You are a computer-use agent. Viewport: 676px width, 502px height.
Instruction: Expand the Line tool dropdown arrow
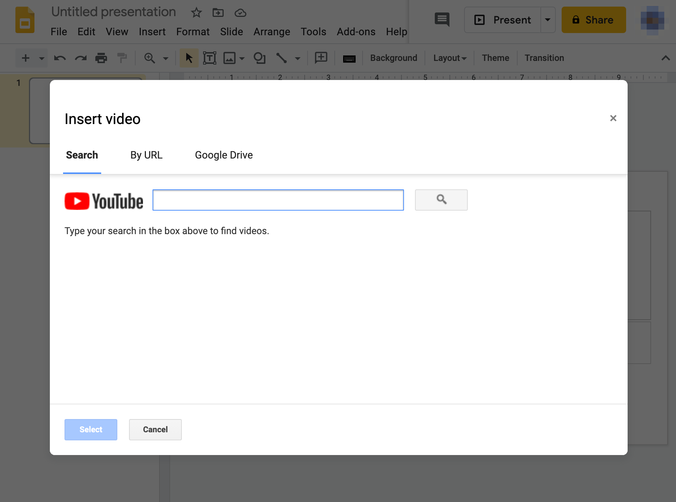(298, 58)
